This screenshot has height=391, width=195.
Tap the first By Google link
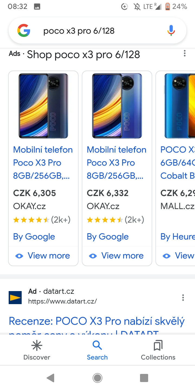[34, 237]
